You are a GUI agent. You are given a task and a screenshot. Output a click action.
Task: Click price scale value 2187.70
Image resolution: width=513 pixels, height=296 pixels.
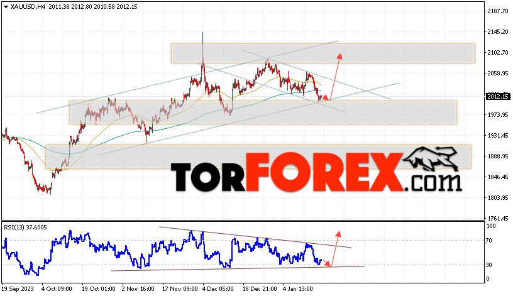(x=498, y=11)
